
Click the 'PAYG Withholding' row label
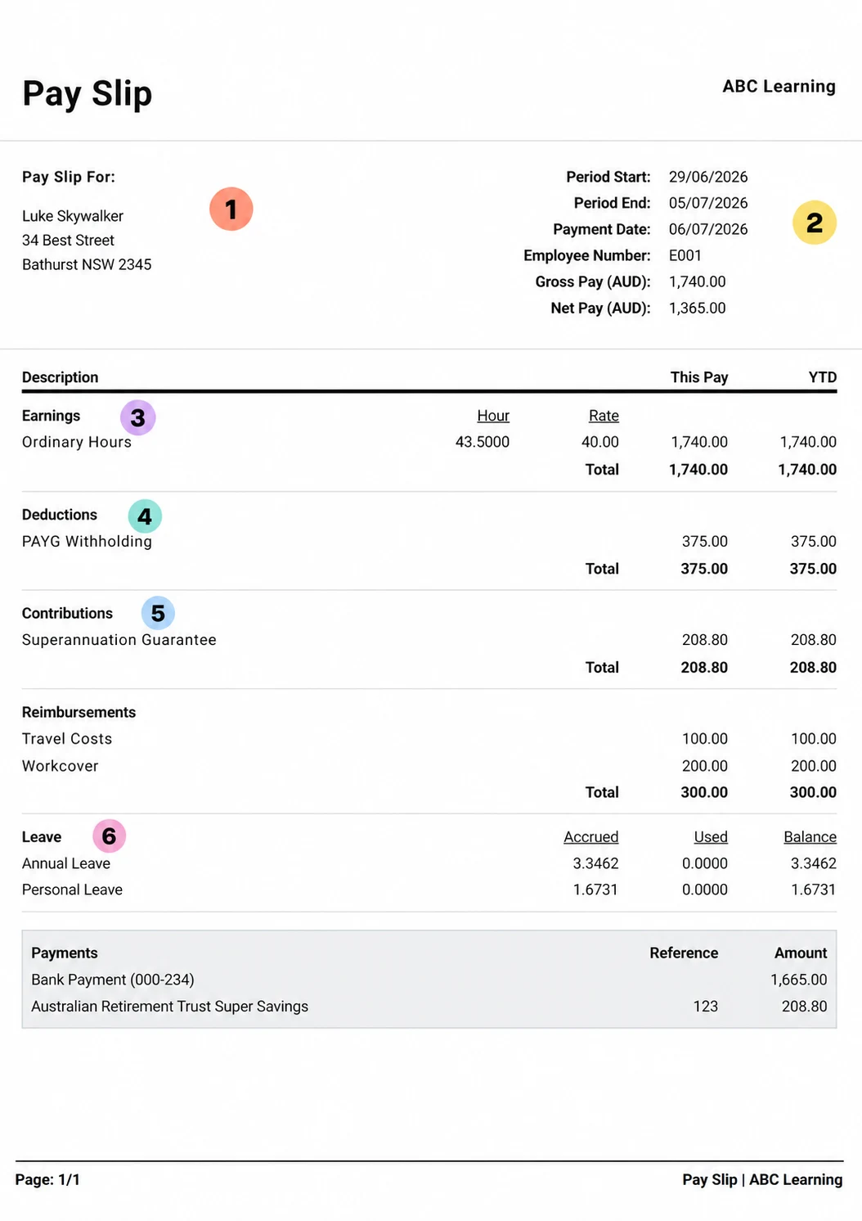(x=87, y=541)
